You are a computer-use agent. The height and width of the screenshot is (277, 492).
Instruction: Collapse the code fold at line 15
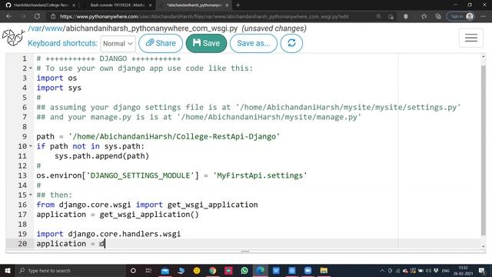31,195
